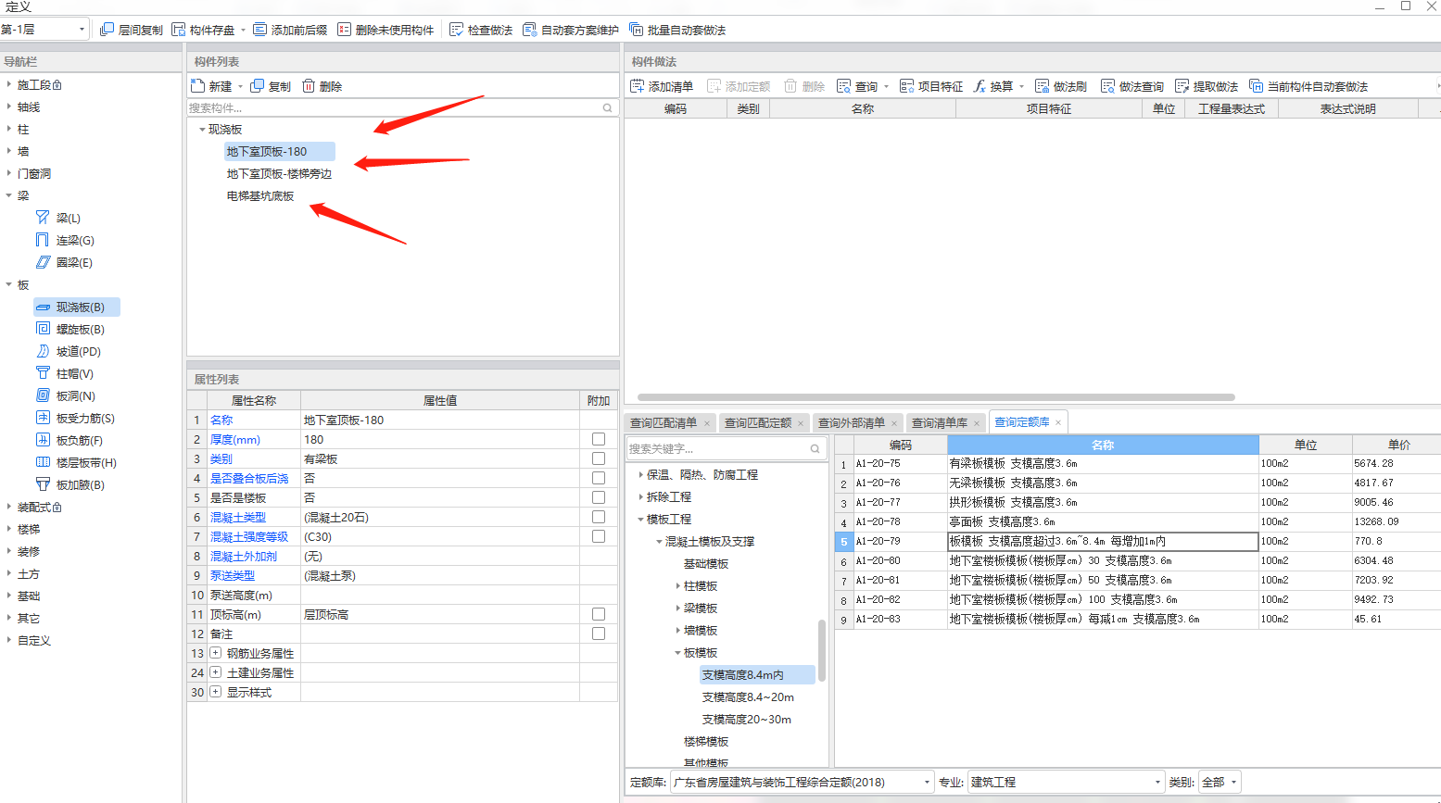Select 电梯基坑底板 component
The height and width of the screenshot is (803, 1441).
point(260,196)
